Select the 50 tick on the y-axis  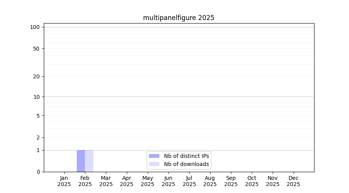point(36,49)
